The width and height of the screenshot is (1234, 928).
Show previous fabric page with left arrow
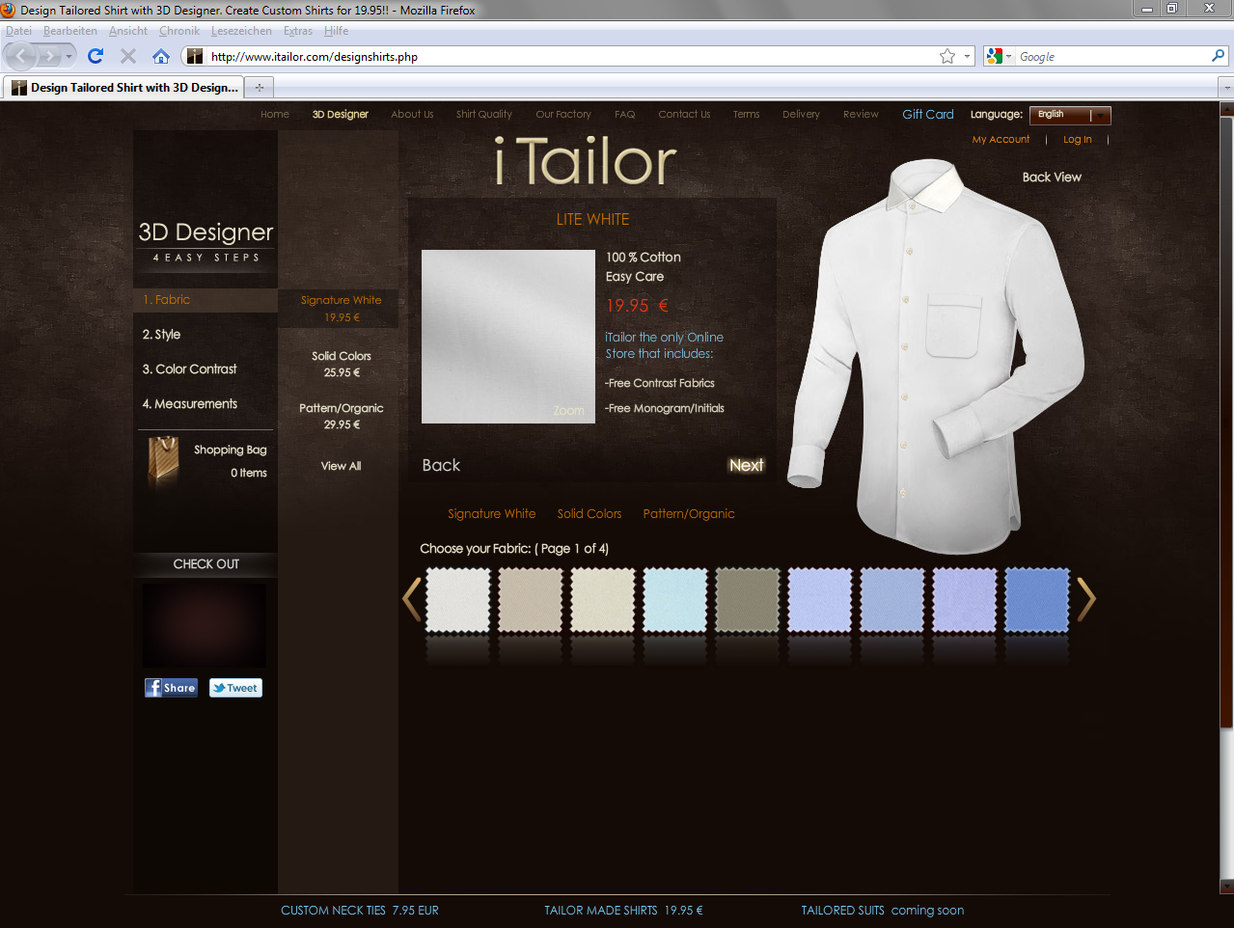(x=412, y=599)
